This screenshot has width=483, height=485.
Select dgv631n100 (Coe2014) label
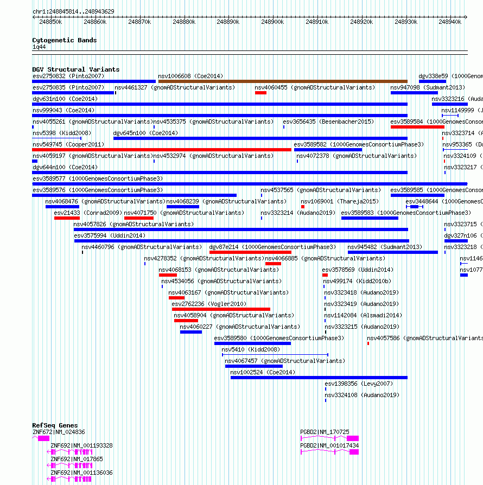pyautogui.click(x=65, y=99)
